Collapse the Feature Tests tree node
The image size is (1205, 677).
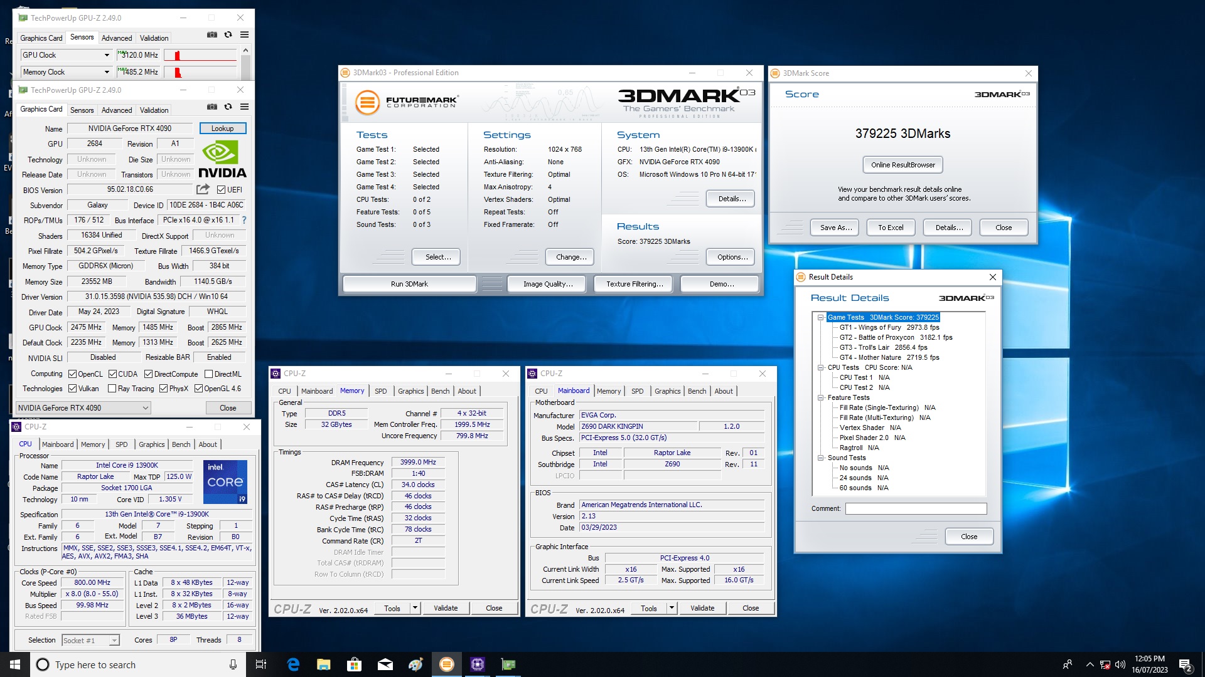[820, 397]
